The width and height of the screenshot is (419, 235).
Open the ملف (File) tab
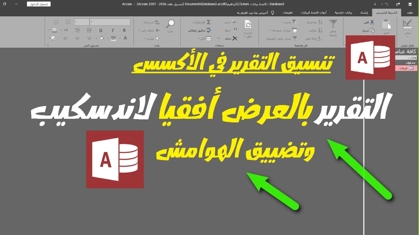[x=410, y=13]
